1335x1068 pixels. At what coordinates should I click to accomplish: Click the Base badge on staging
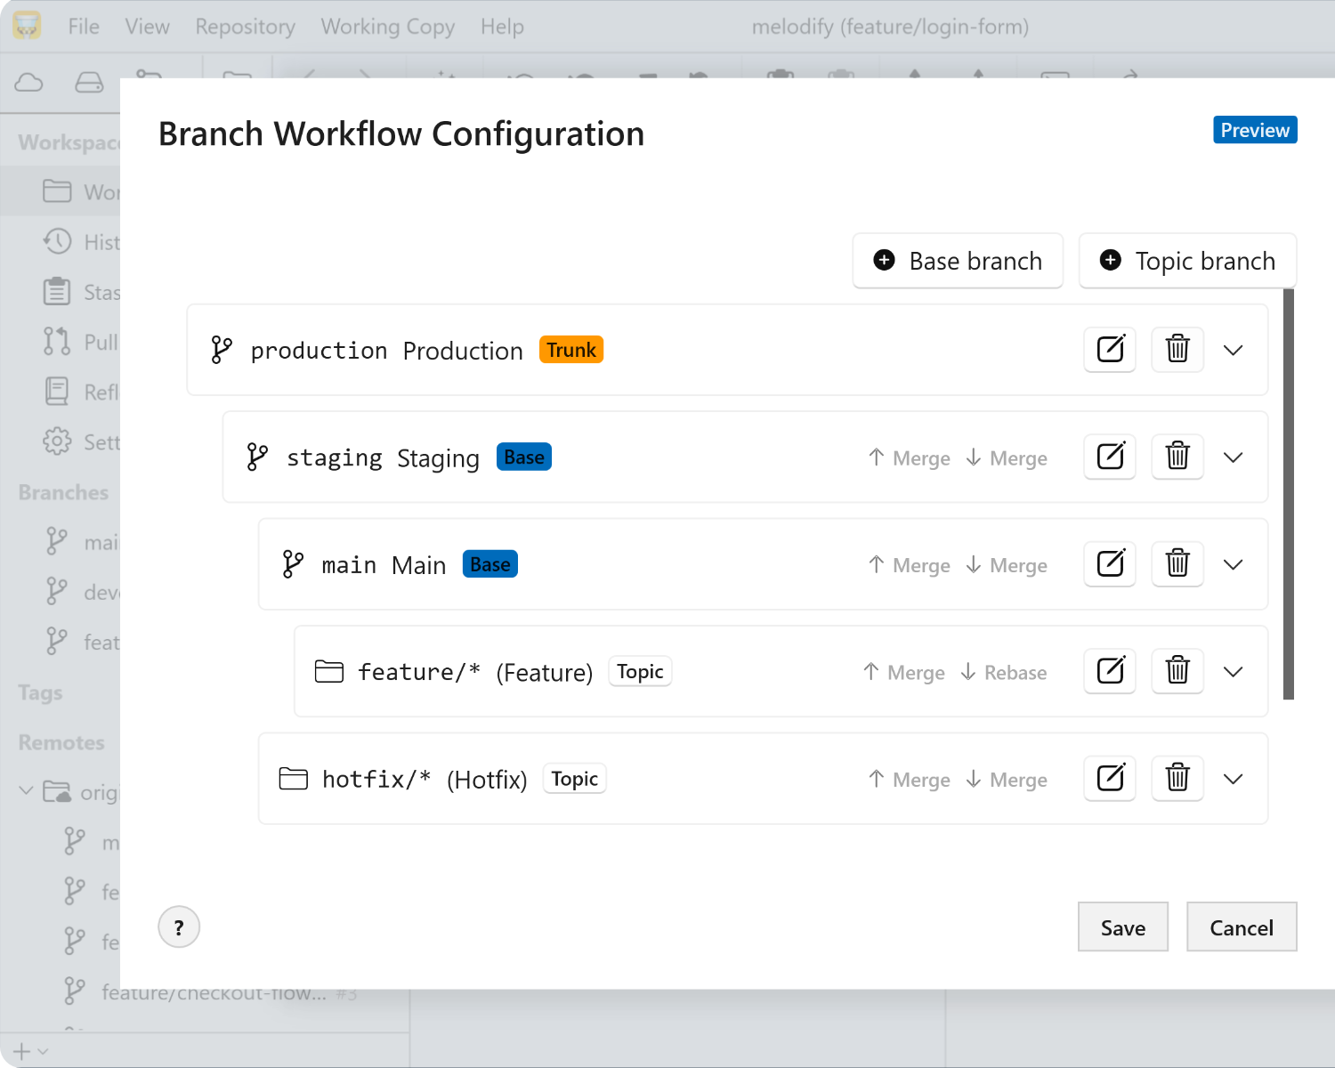pos(524,457)
